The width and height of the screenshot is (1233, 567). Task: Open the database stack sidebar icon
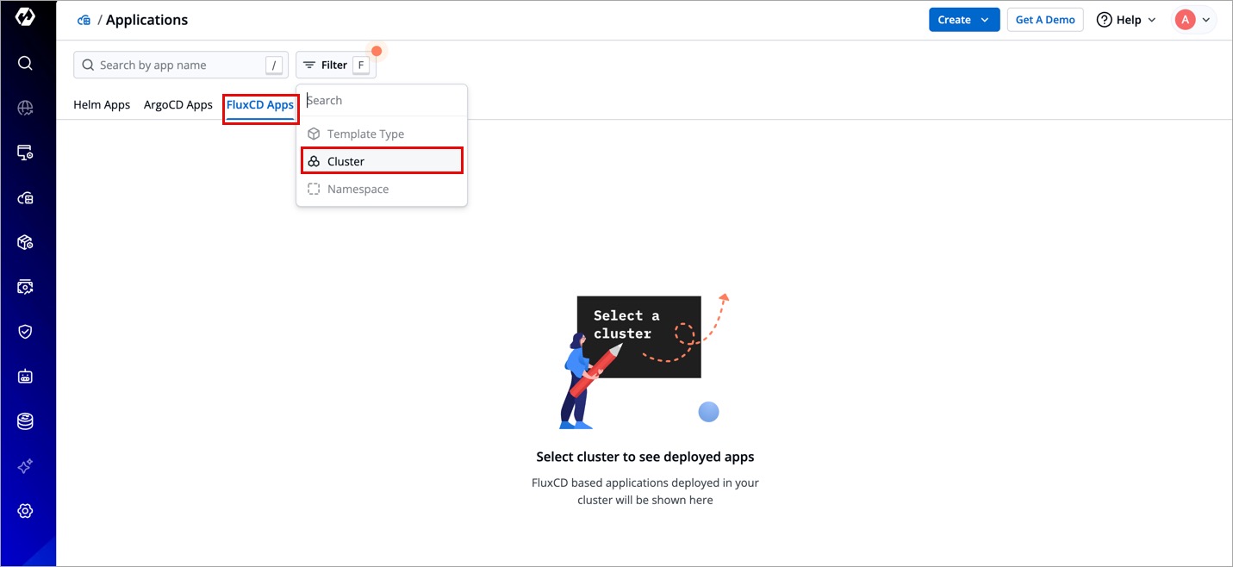[25, 421]
